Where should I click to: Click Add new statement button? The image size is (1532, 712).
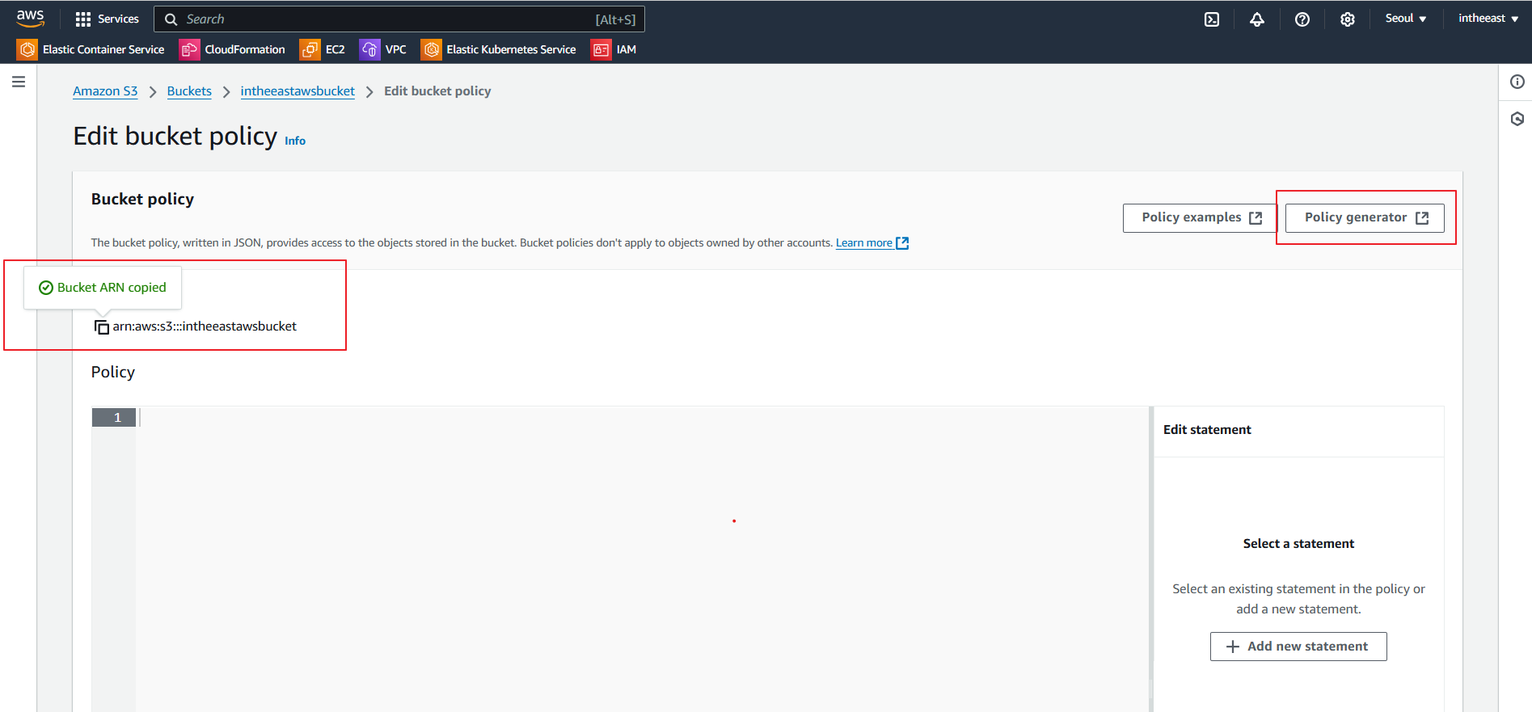point(1298,647)
